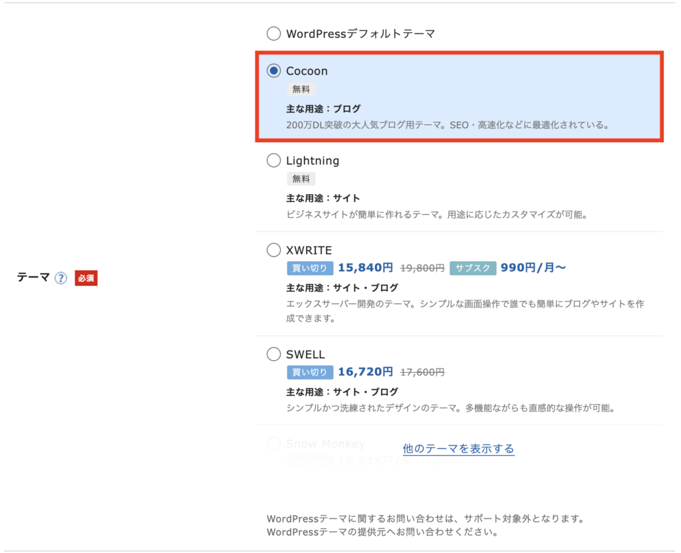Click the 200万DL突破 Cocoon description
Image resolution: width=681 pixels, height=553 pixels.
point(448,126)
